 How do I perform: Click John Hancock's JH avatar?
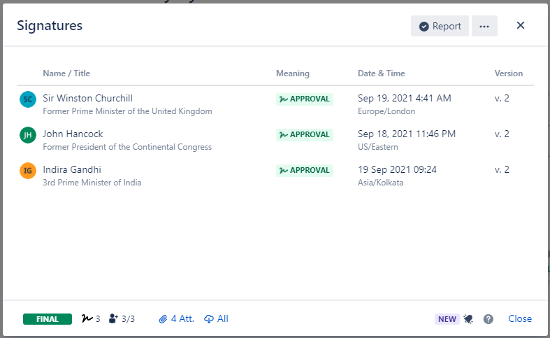click(27, 135)
